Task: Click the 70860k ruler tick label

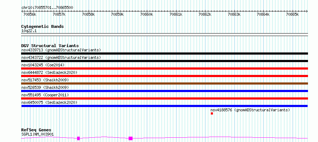Action: pos(146,14)
